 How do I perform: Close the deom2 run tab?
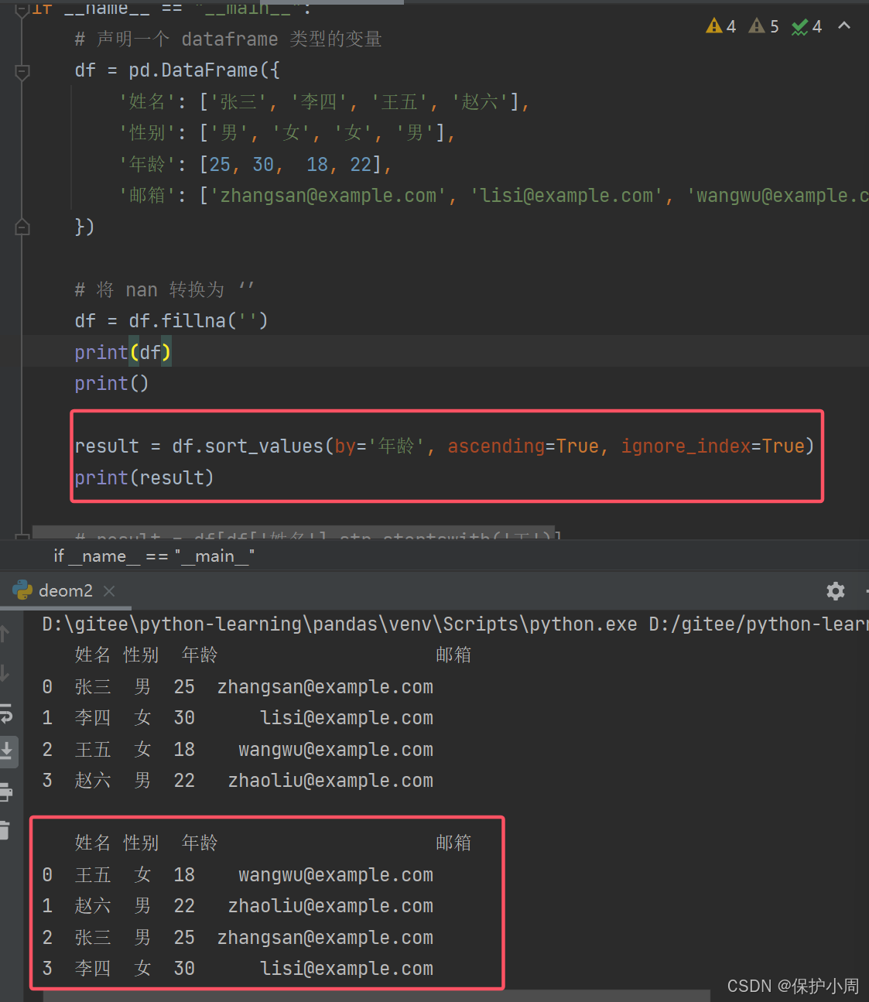(x=109, y=590)
